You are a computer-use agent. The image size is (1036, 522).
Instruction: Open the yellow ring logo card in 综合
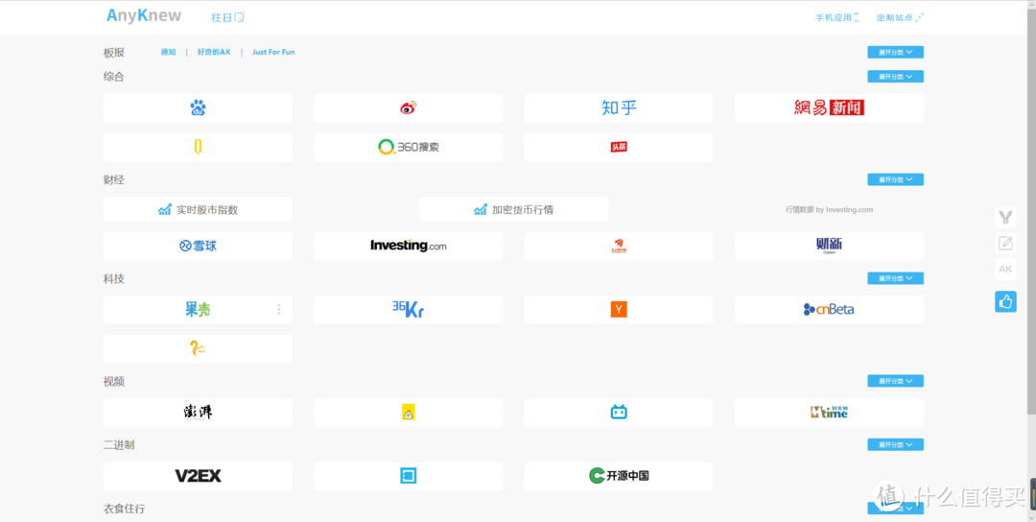point(198,148)
